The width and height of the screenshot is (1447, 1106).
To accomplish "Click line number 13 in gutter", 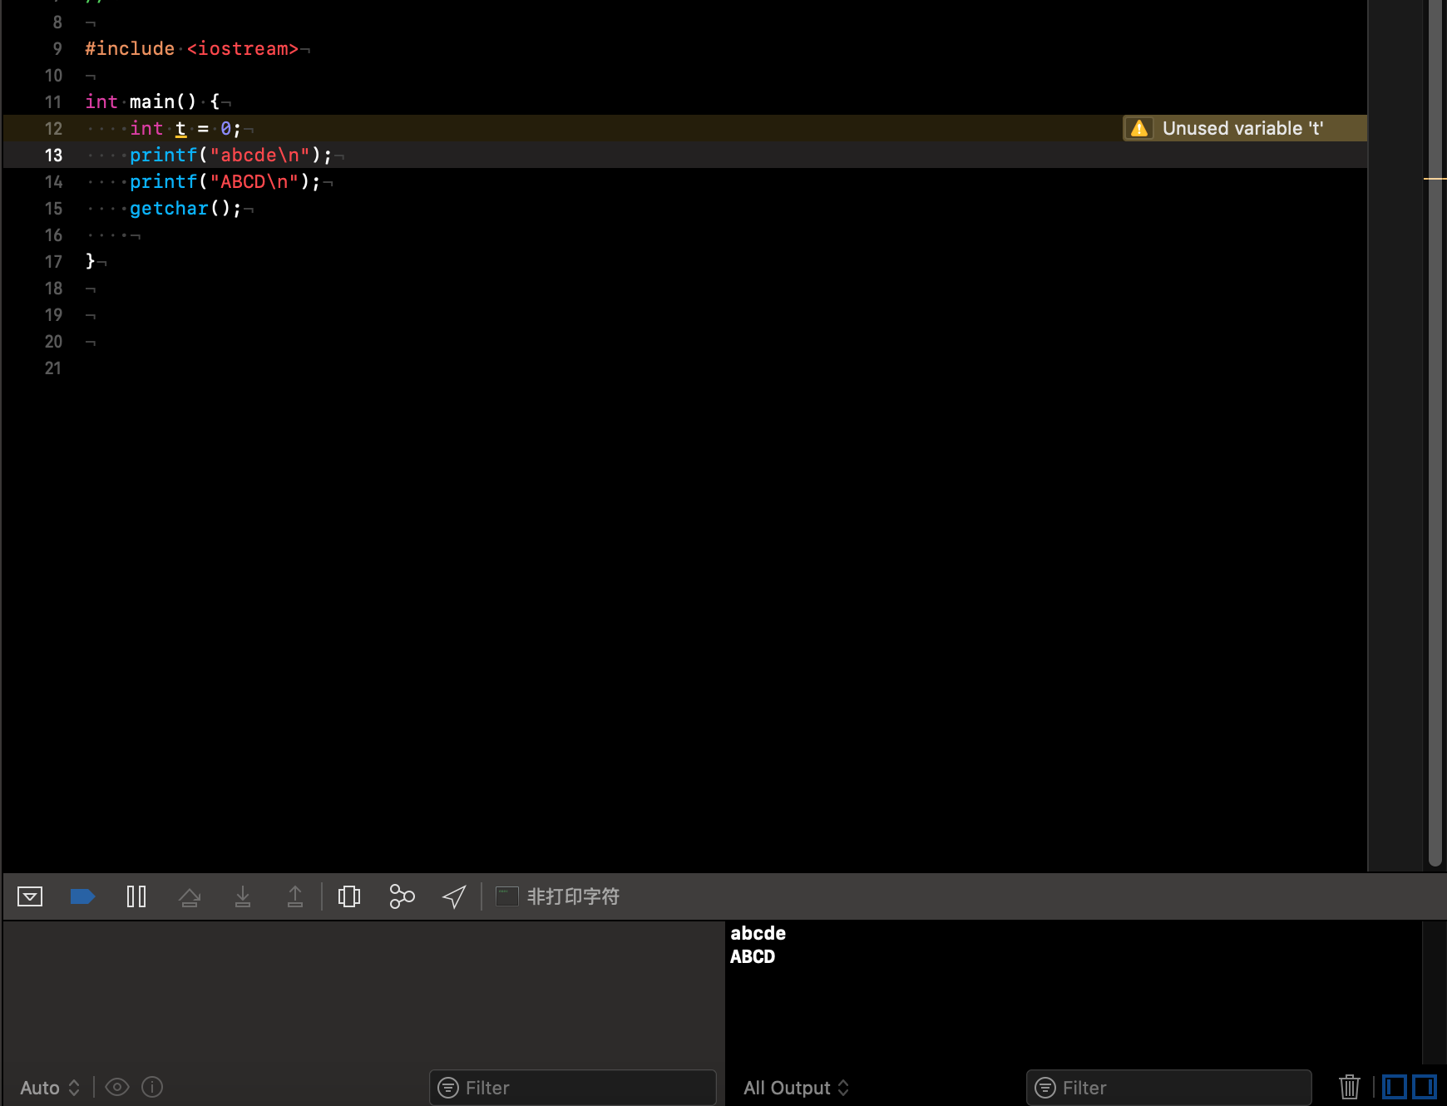I will 53,156.
